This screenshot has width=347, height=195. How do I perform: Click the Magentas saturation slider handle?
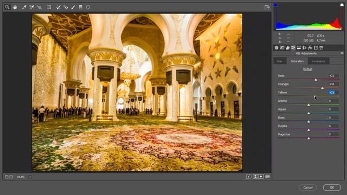[309, 139]
